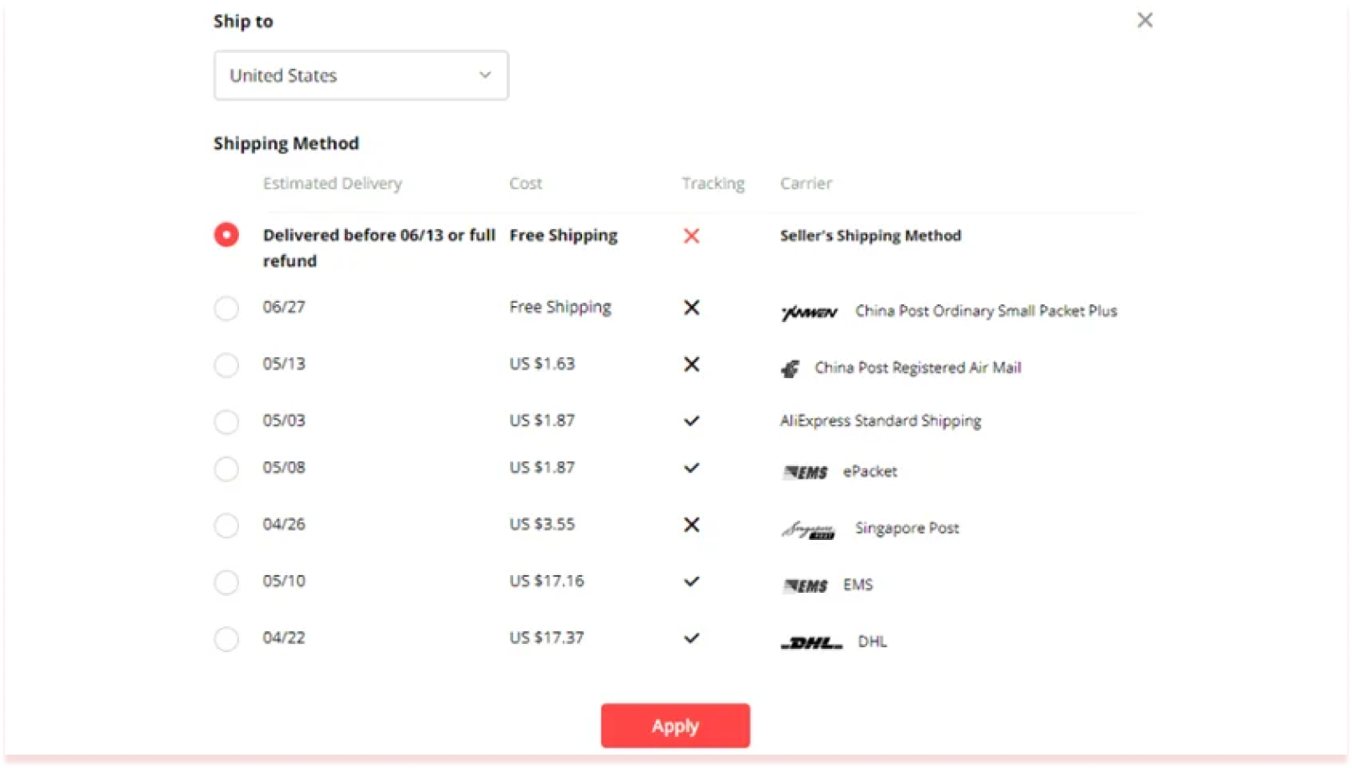The height and width of the screenshot is (768, 1352).
Task: Click the China Post Registered Air Mail pigeon logo
Action: (x=791, y=367)
